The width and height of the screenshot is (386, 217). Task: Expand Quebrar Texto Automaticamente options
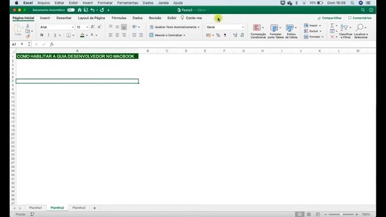(198, 27)
